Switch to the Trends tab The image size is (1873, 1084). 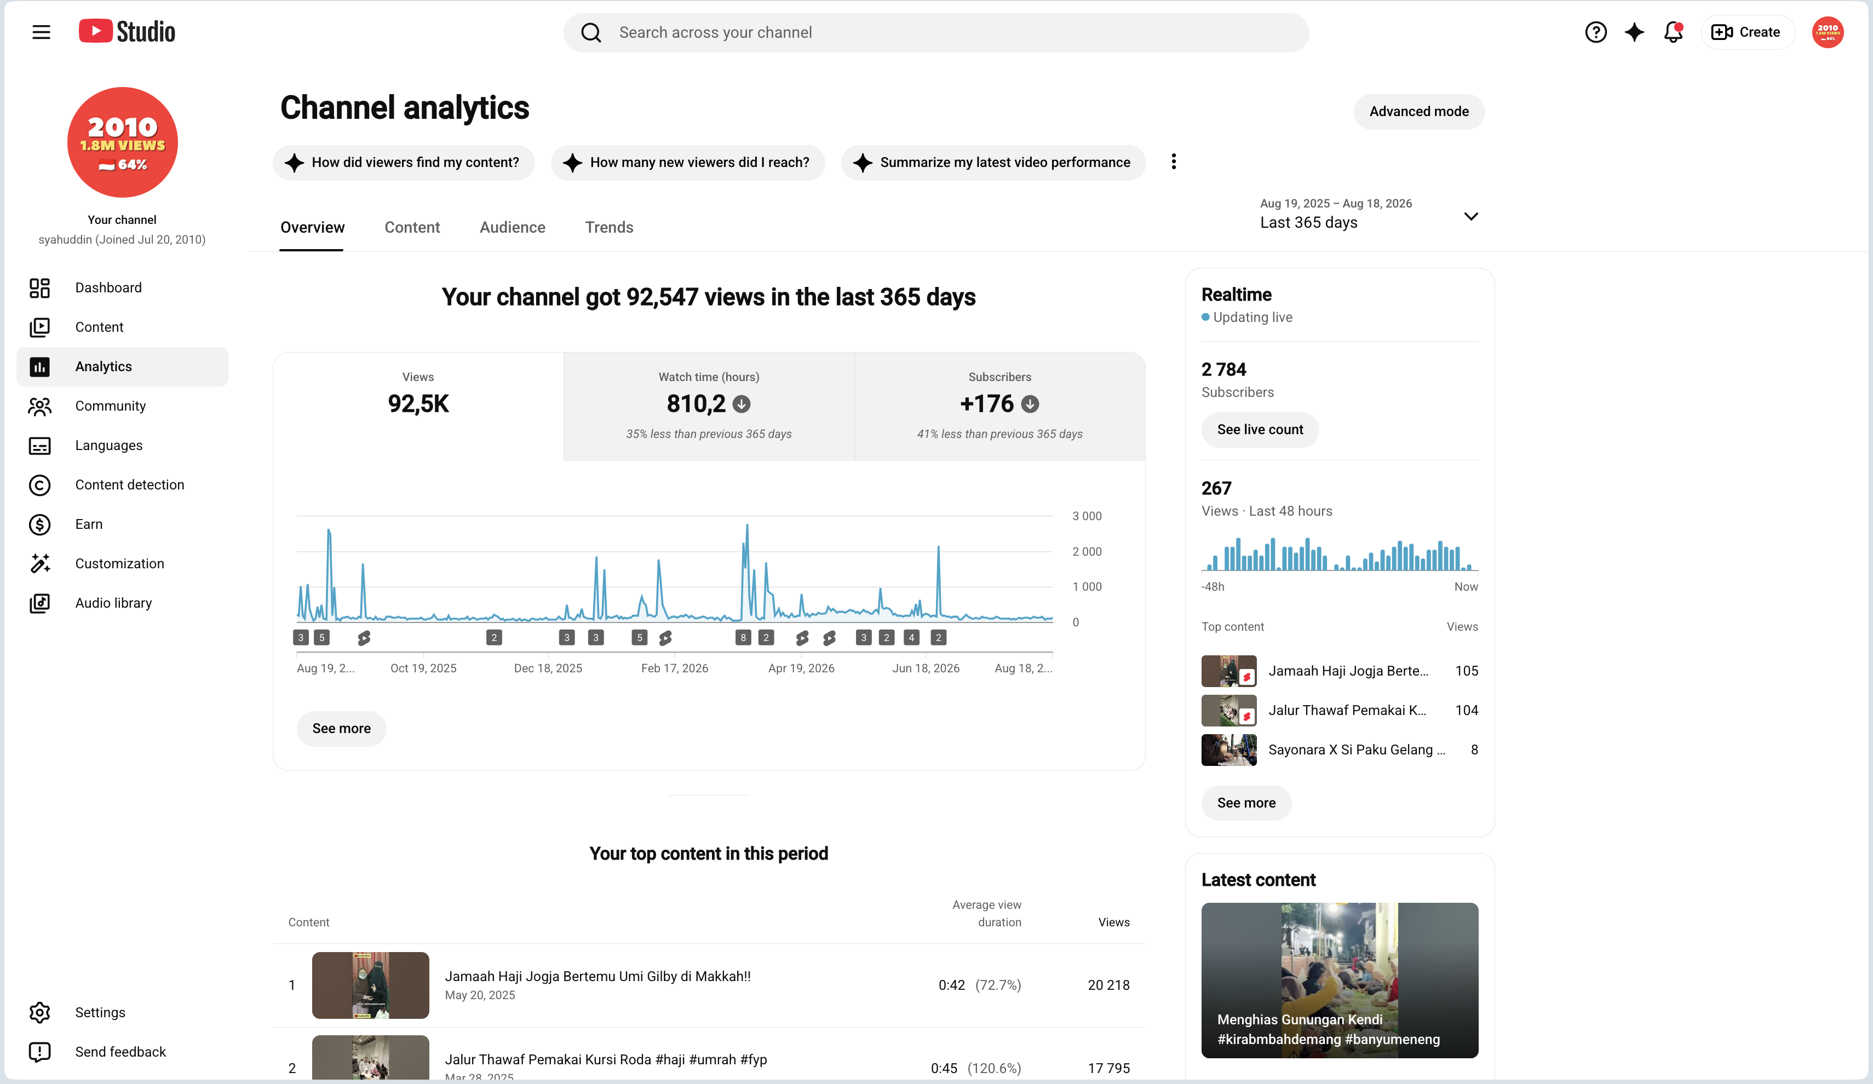coord(609,227)
